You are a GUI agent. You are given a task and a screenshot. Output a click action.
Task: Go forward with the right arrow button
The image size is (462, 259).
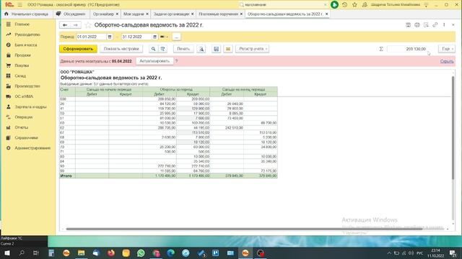click(x=75, y=25)
